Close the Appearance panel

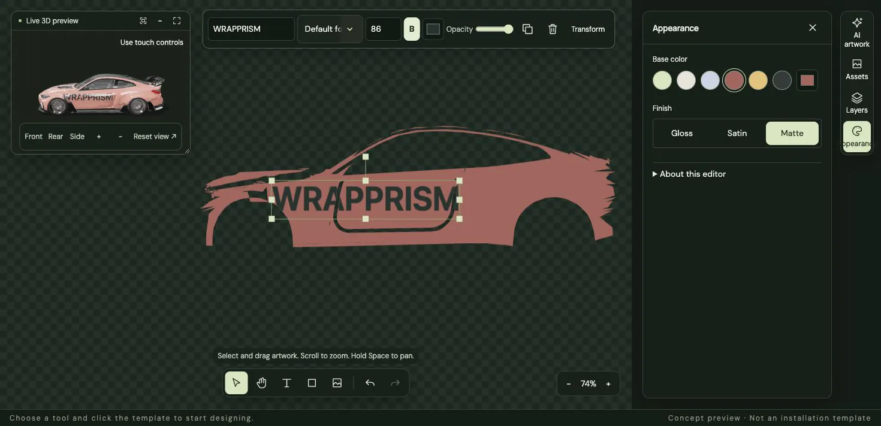point(812,28)
